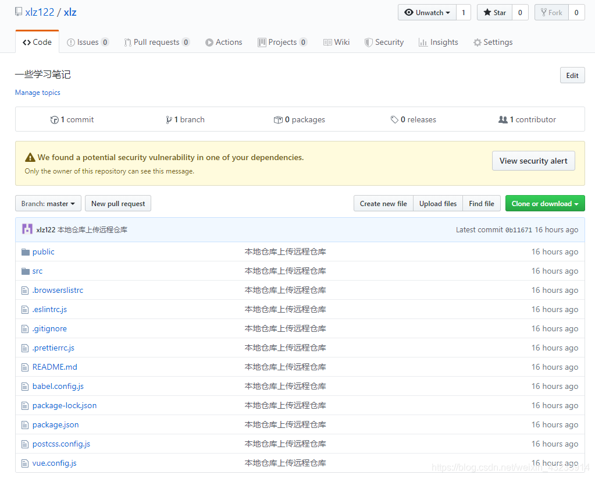Open the xlz repository name link

click(70, 12)
